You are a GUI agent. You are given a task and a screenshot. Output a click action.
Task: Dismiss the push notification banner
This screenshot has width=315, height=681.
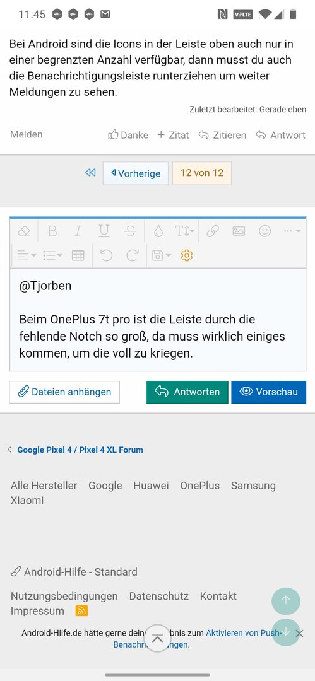click(299, 634)
